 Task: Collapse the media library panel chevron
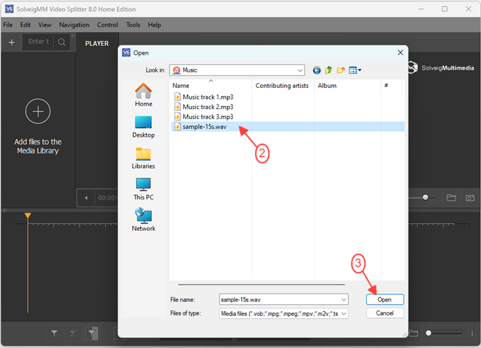coord(73,36)
